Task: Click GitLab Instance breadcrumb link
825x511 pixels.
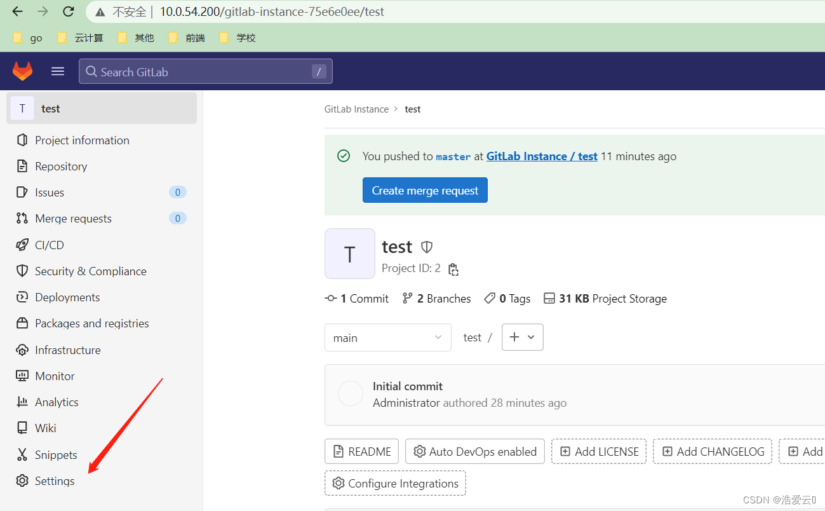Action: coord(356,109)
